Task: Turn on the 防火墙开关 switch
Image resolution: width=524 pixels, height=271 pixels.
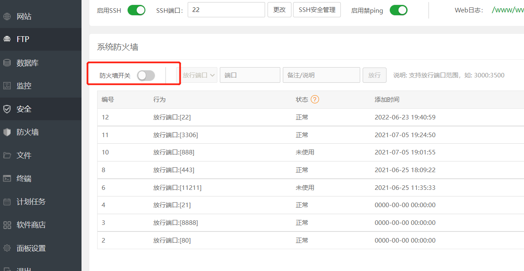Action: coord(146,75)
